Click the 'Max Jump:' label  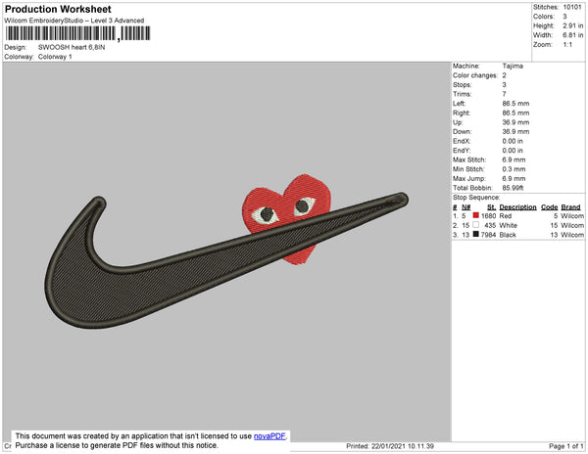[469, 178]
